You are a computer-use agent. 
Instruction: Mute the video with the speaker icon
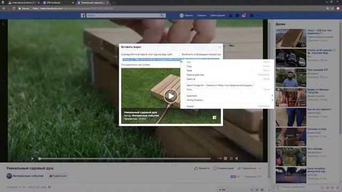coord(237,158)
